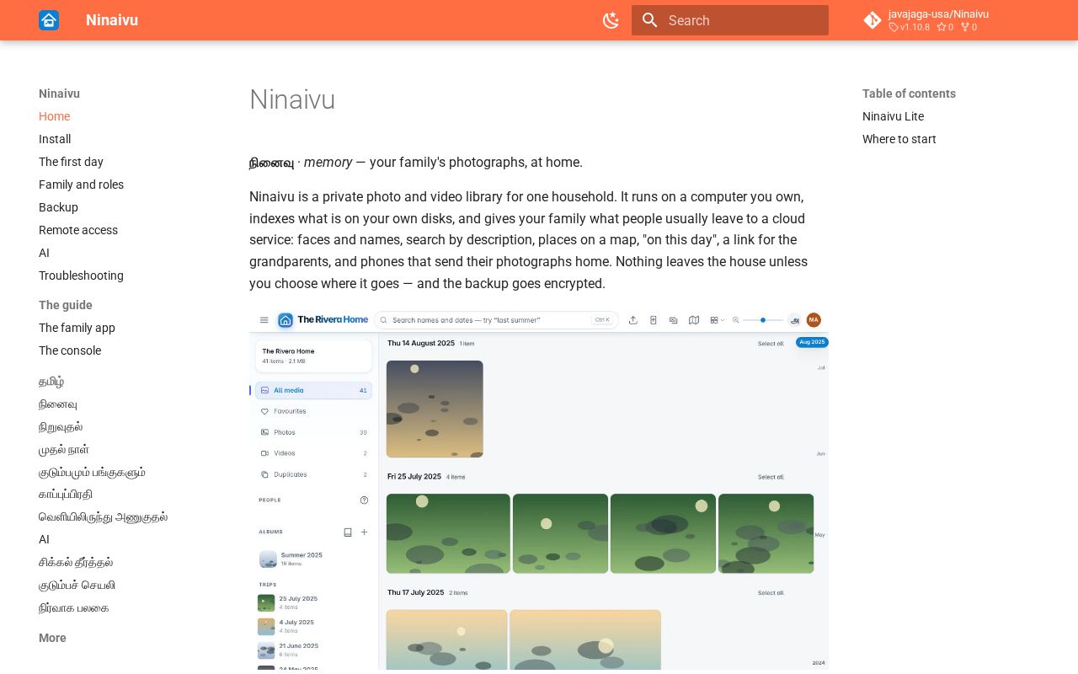Navigate to the காப்புப்பிரதி page
Image resolution: width=1078 pixels, height=674 pixels.
coord(66,495)
